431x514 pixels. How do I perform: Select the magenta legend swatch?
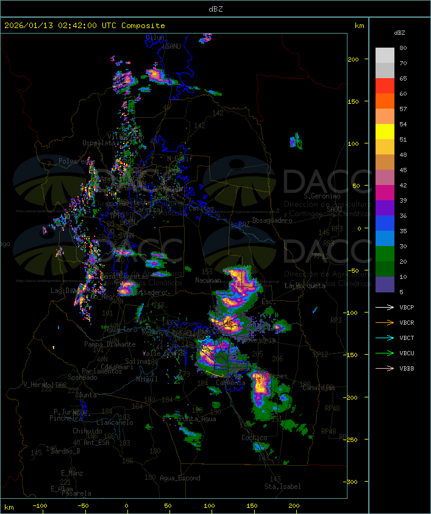tap(385, 193)
